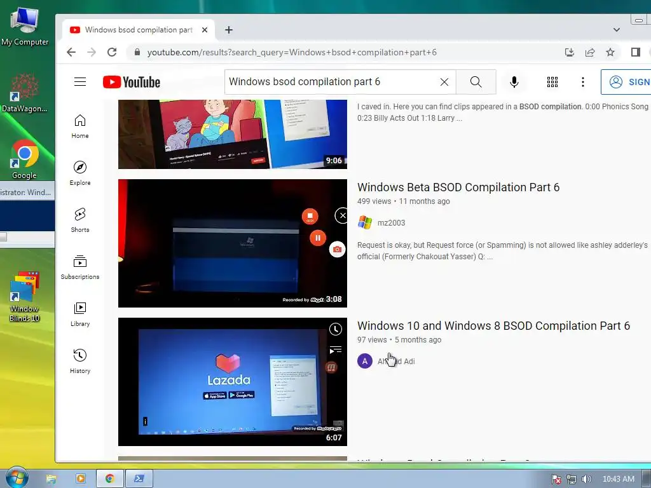Bookmark this page with the star
Image resolution: width=651 pixels, height=488 pixels.
pos(610,52)
